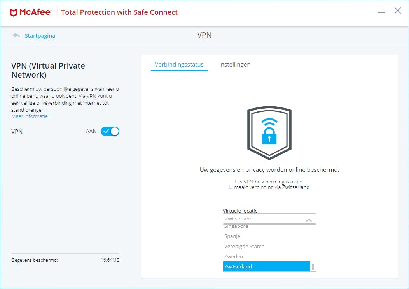This screenshot has height=289, width=409.
Task: Close the McAfee window
Action: pos(398,11)
